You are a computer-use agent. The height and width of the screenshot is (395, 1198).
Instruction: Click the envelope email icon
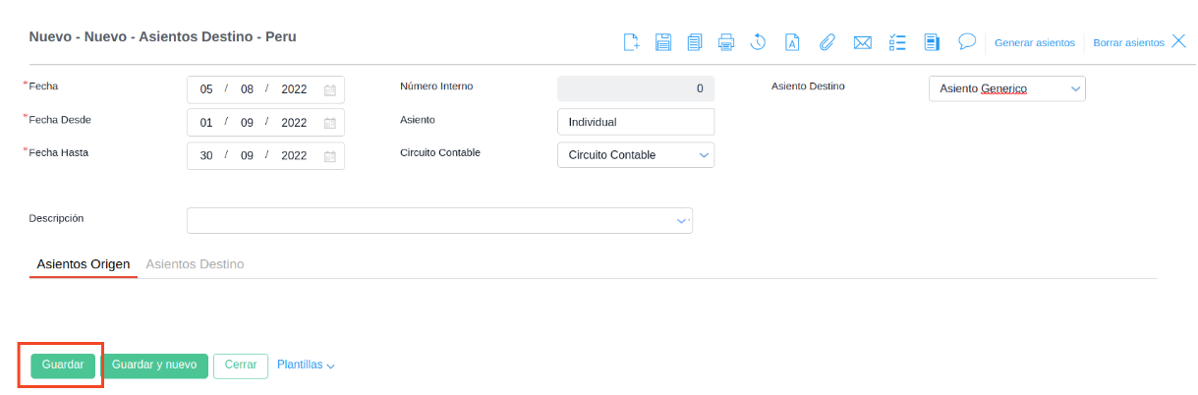coord(863,42)
